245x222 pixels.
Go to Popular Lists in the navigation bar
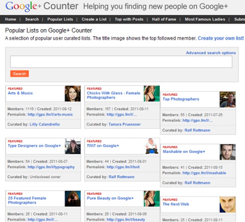[x=60, y=19]
